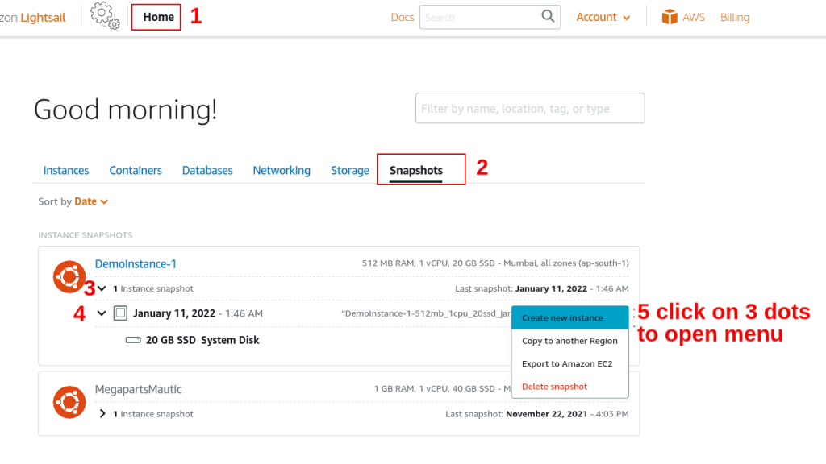The image size is (826, 464).
Task: Go to the Home page
Action: click(158, 17)
